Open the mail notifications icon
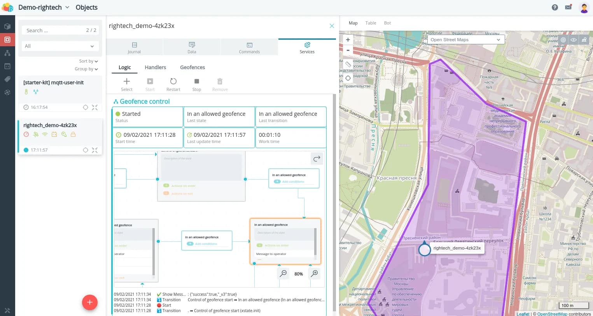Image resolution: width=593 pixels, height=316 pixels. (568, 7)
